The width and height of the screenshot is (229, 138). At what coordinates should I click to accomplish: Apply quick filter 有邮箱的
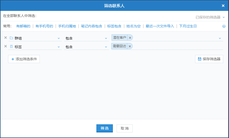[x=23, y=26]
